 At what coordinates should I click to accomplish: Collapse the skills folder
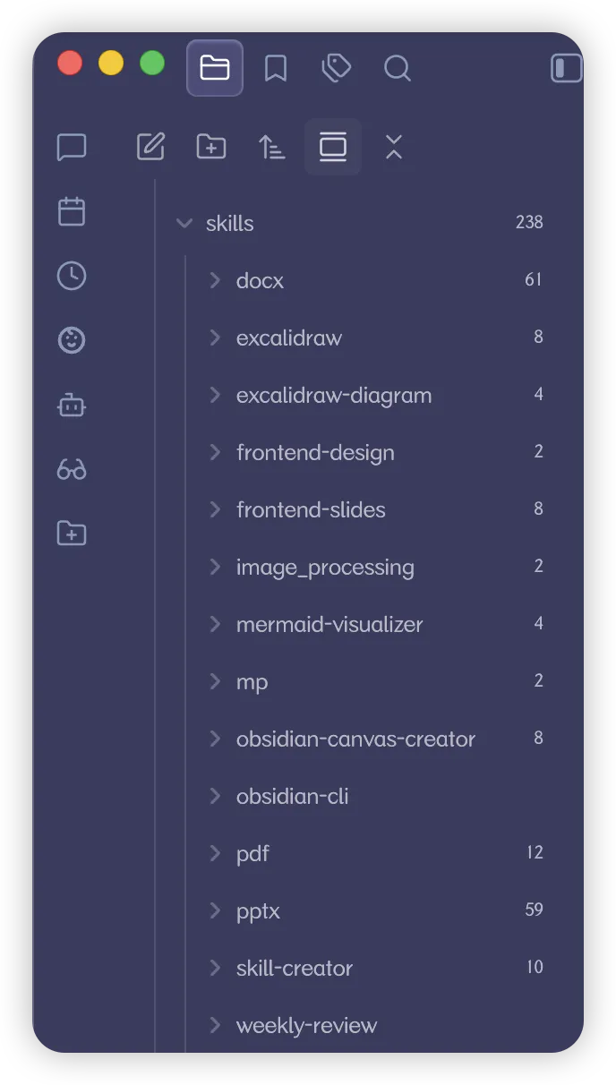(184, 223)
